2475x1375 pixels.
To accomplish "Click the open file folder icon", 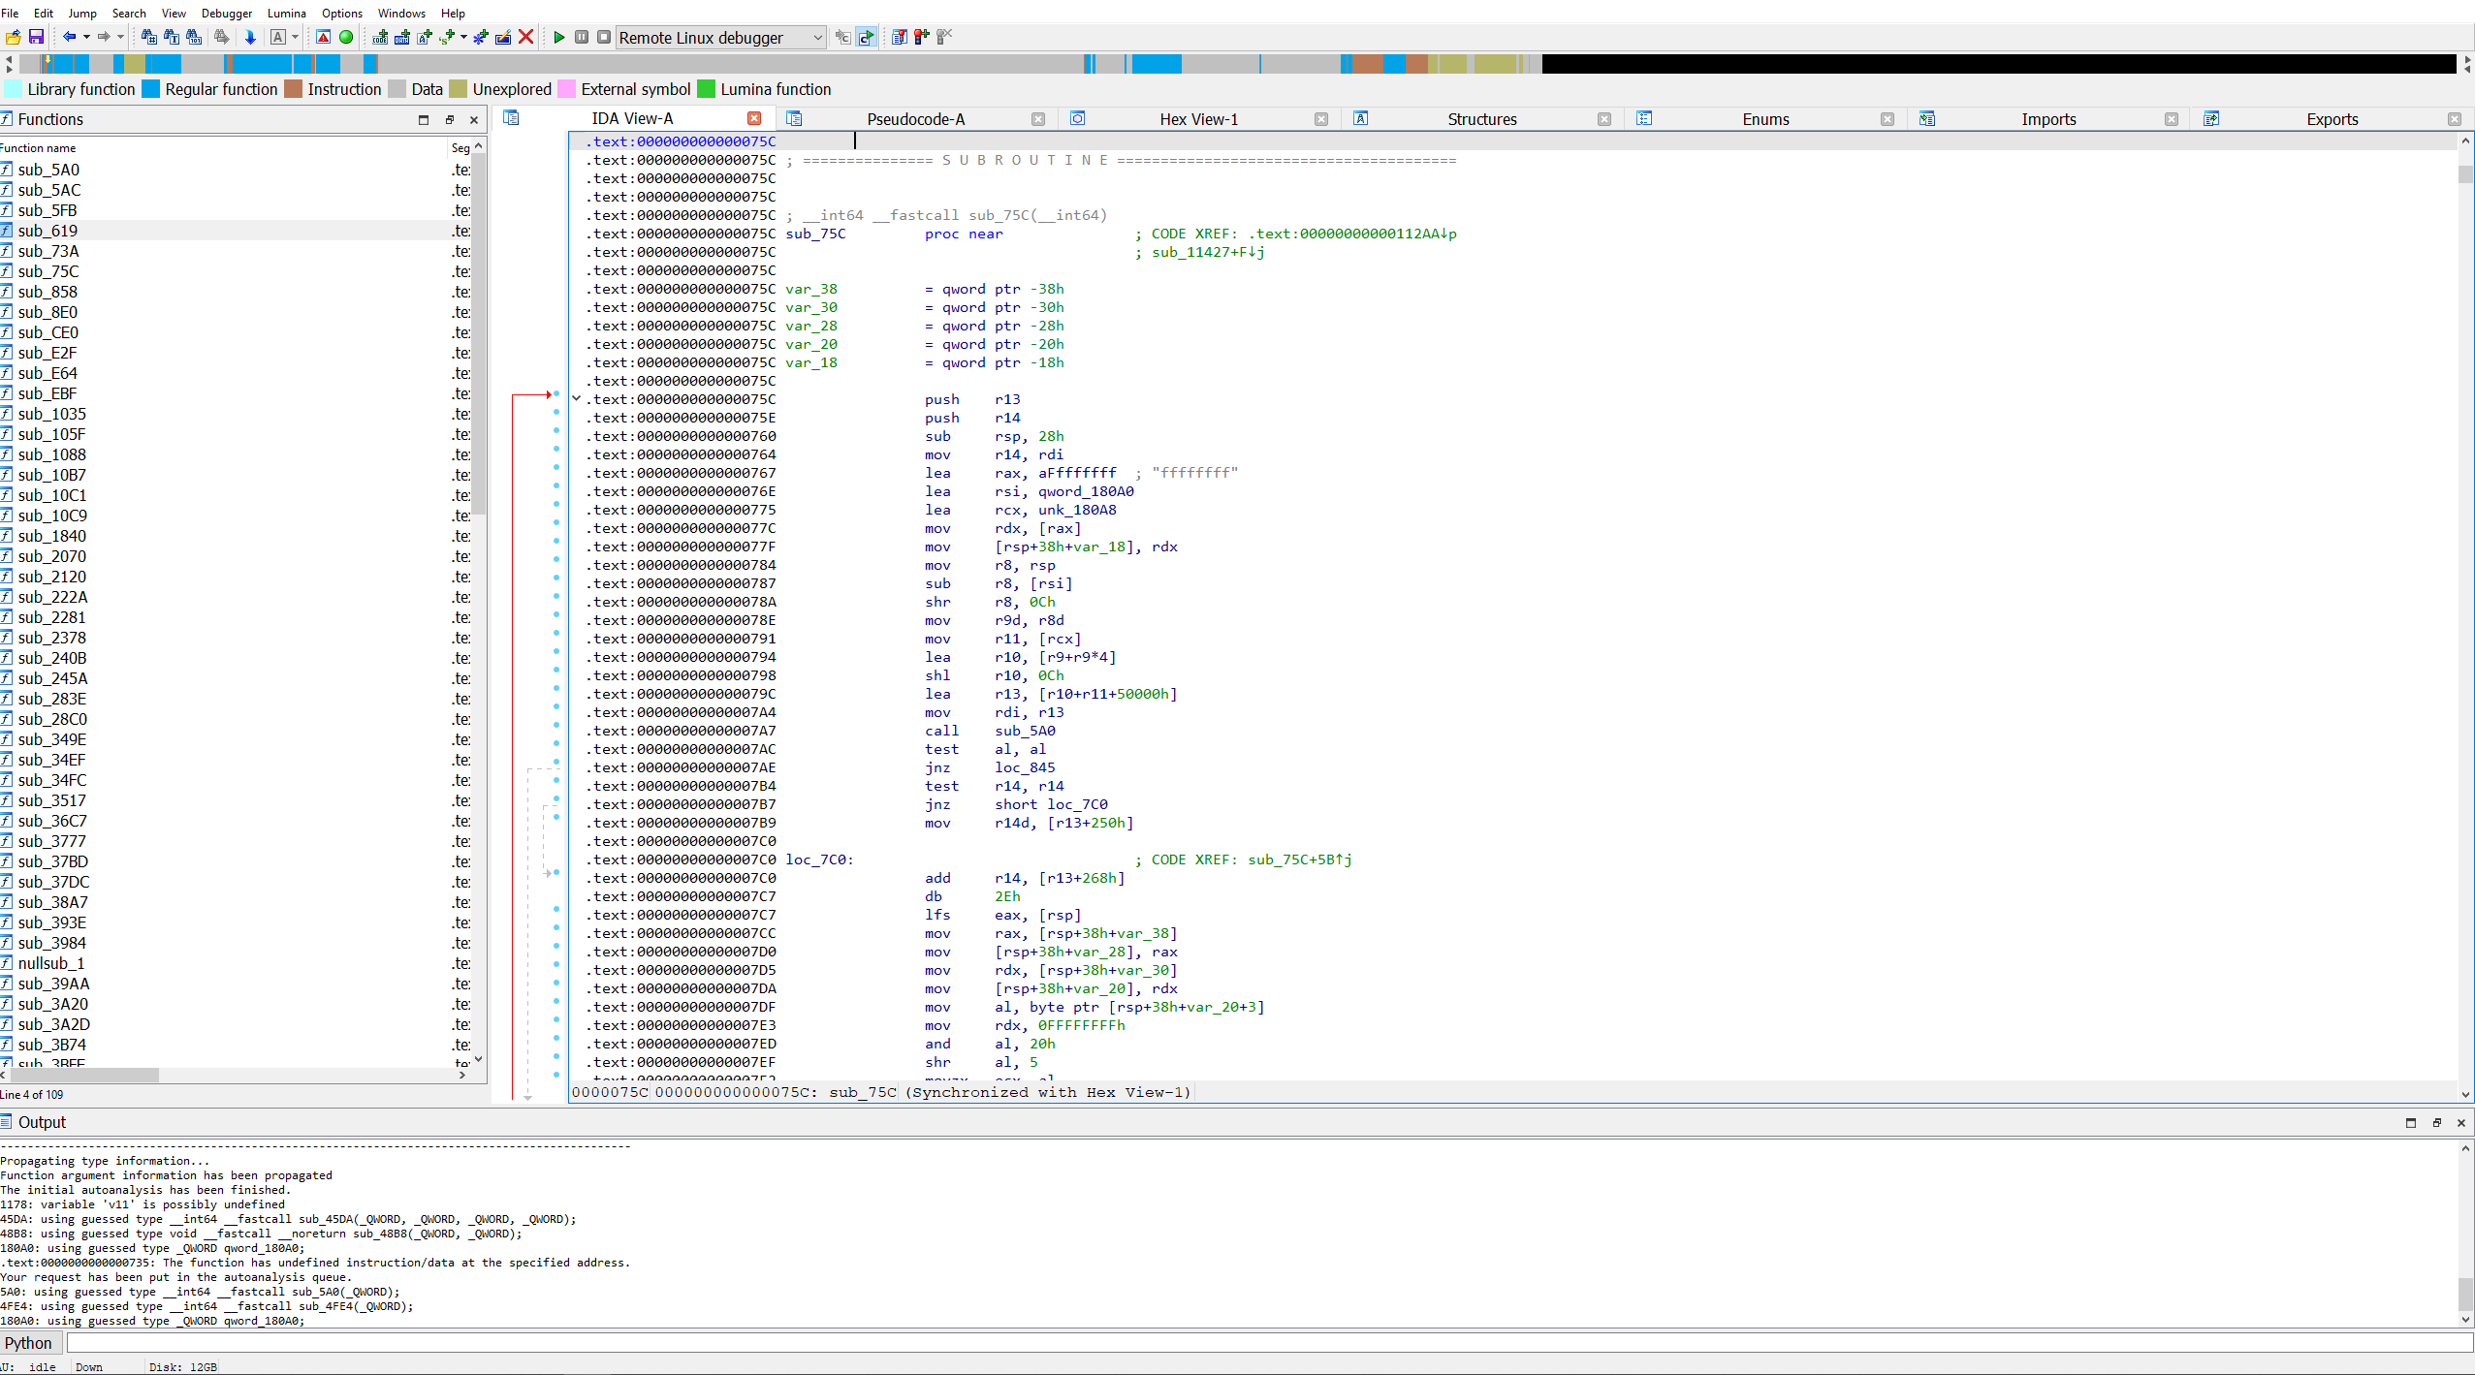I will pos(13,37).
